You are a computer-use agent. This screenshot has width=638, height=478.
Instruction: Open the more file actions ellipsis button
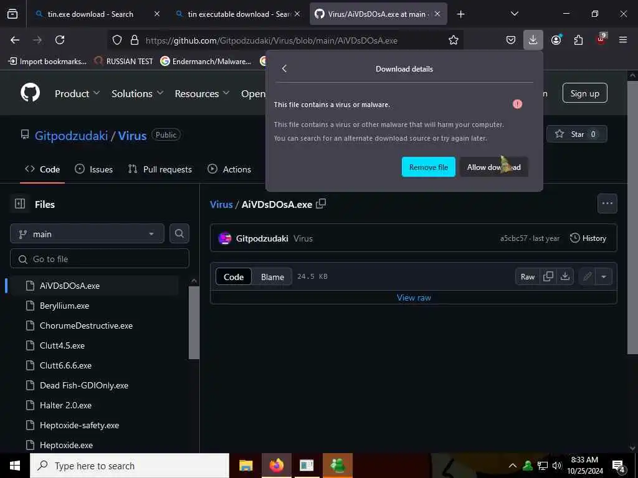pyautogui.click(x=607, y=204)
